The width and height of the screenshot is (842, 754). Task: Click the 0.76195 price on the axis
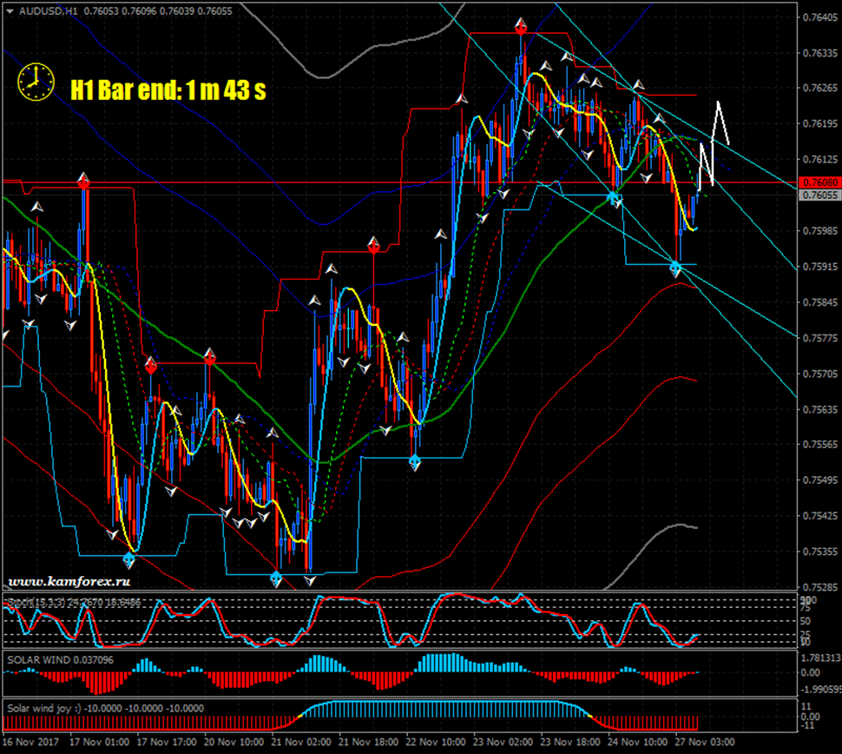(x=820, y=124)
